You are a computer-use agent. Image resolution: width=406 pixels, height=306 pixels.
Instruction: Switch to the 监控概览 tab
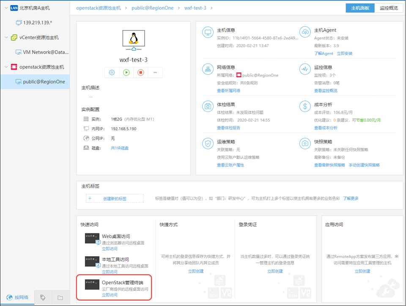coord(388,8)
